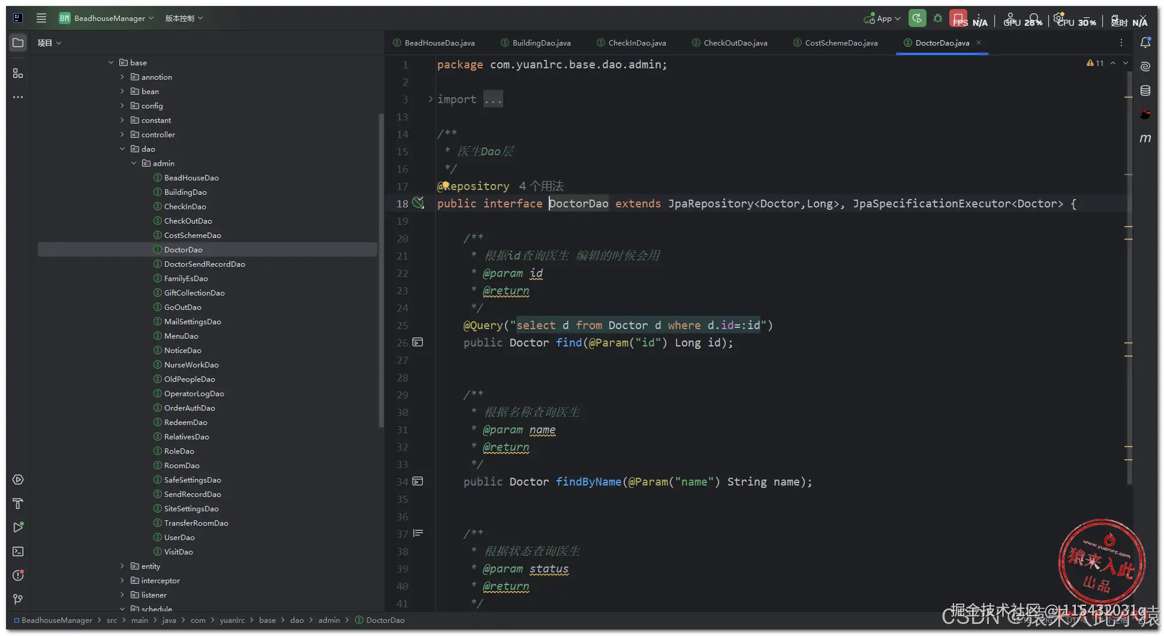Switch to the BeadHouseDao.java tab
Viewport: 1164px width, 636px height.
[x=434, y=43]
